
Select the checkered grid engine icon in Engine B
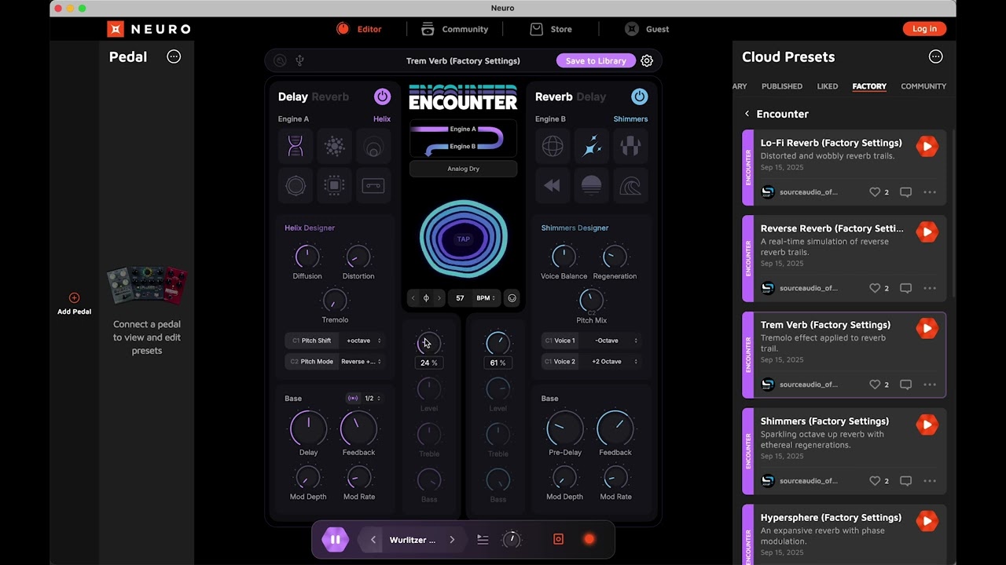(630, 146)
